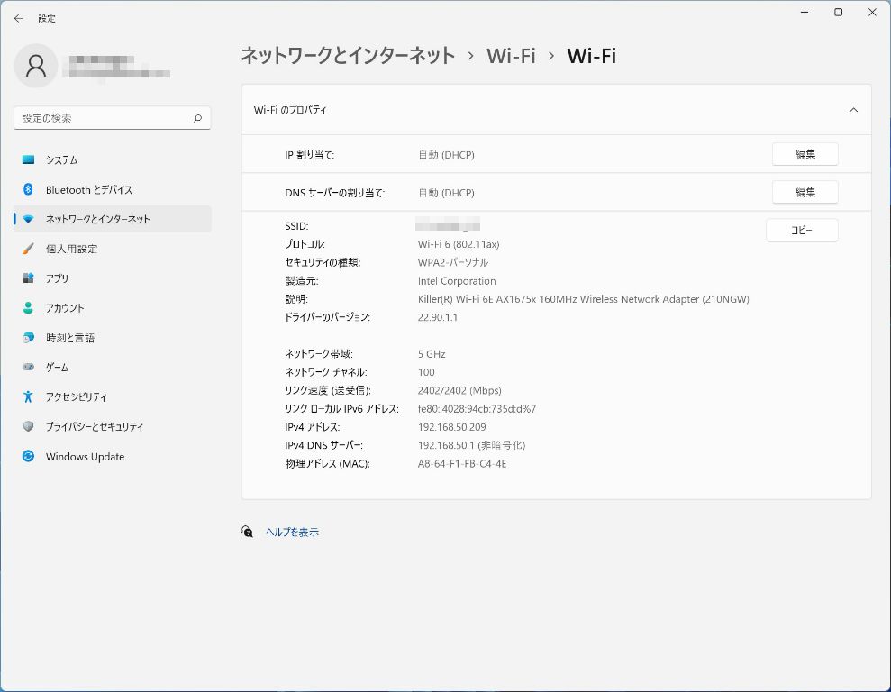Screen dimensions: 891x692
Task: Click the personalization paintbrush icon
Action: coord(29,249)
